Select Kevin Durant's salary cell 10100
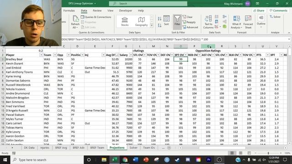This screenshot has width=292, height=164. point(126,64)
